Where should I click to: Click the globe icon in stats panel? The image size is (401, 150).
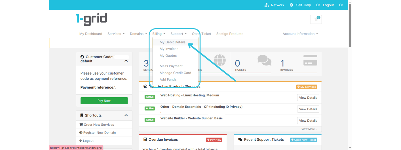(220, 60)
